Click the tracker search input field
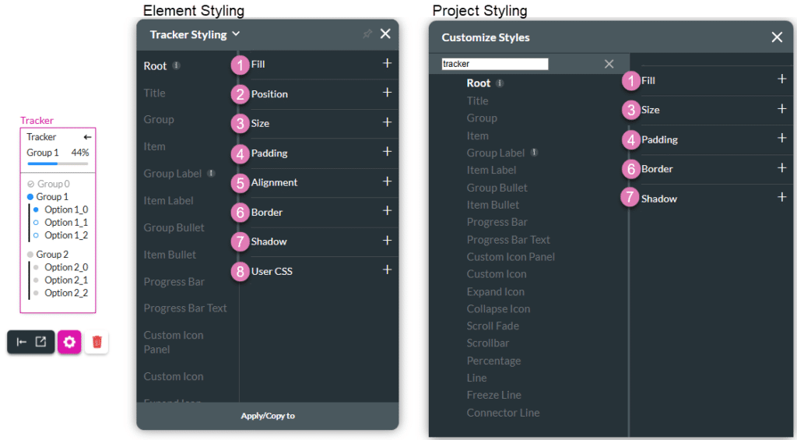This screenshot has height=440, width=797. pos(495,64)
